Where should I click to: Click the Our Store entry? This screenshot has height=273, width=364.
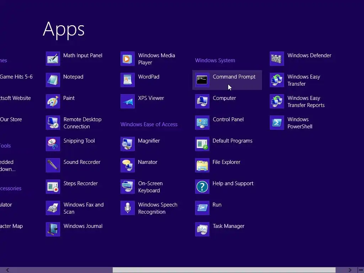(11, 119)
